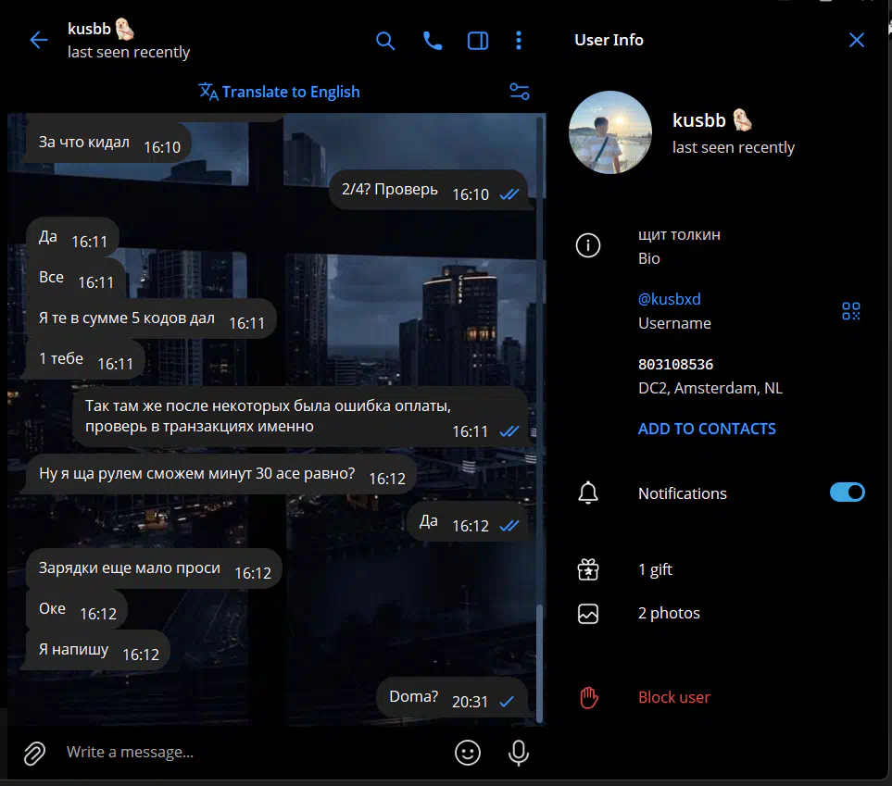Open the gift box icon

pos(588,569)
